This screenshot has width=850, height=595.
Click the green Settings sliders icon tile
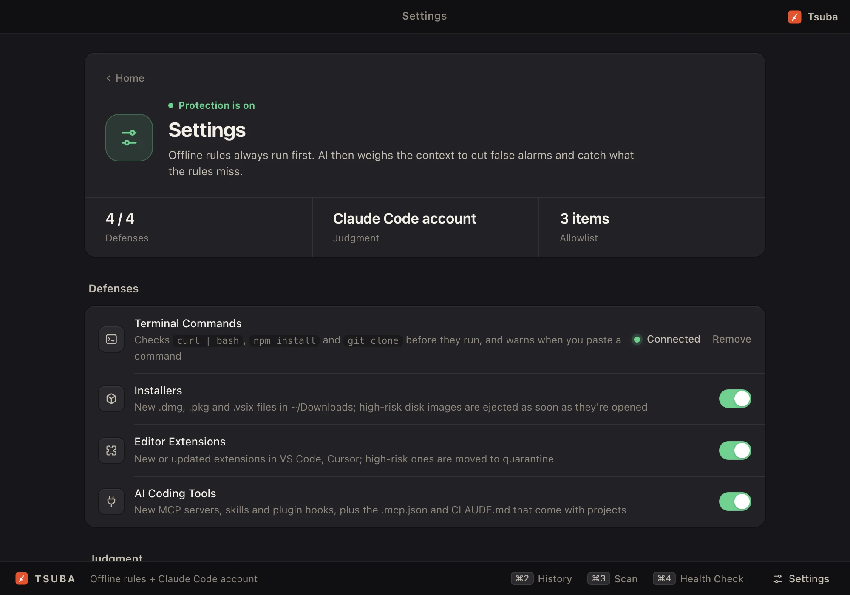pyautogui.click(x=129, y=138)
